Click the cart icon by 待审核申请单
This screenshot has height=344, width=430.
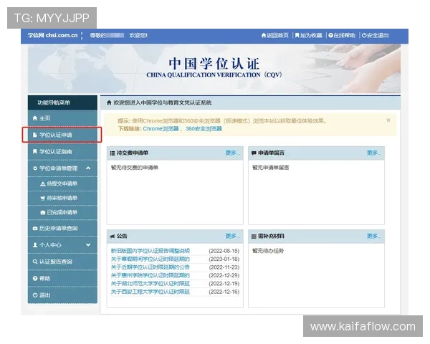43,198
